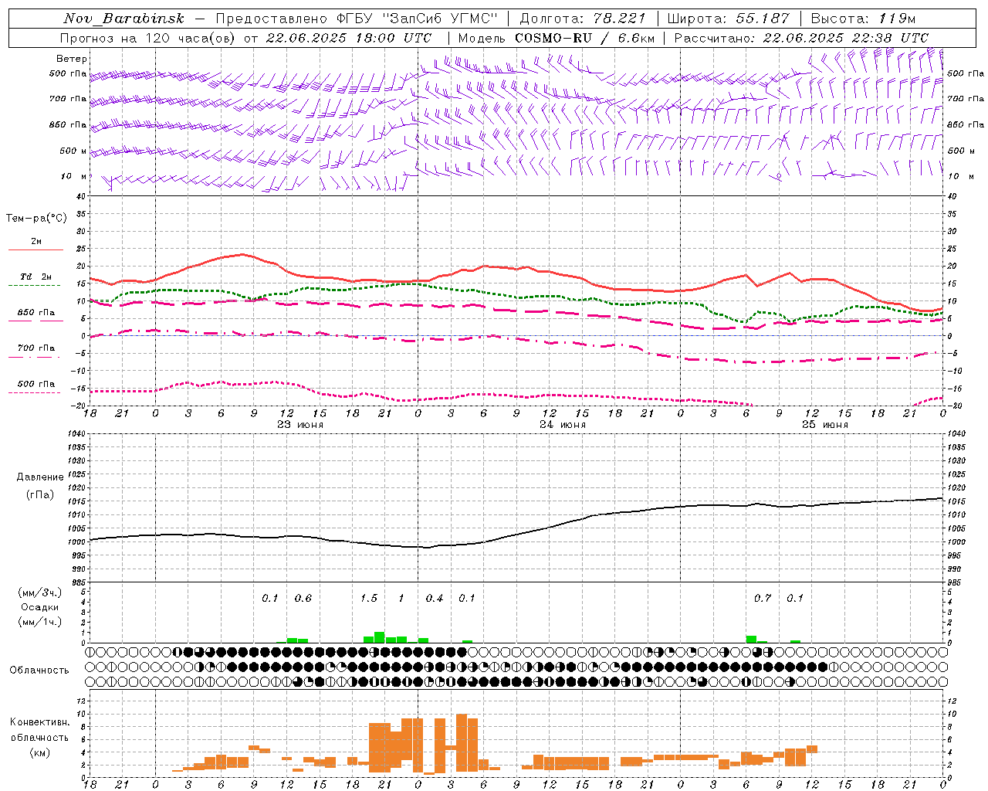Click the 0.4 precipitation value

point(435,599)
